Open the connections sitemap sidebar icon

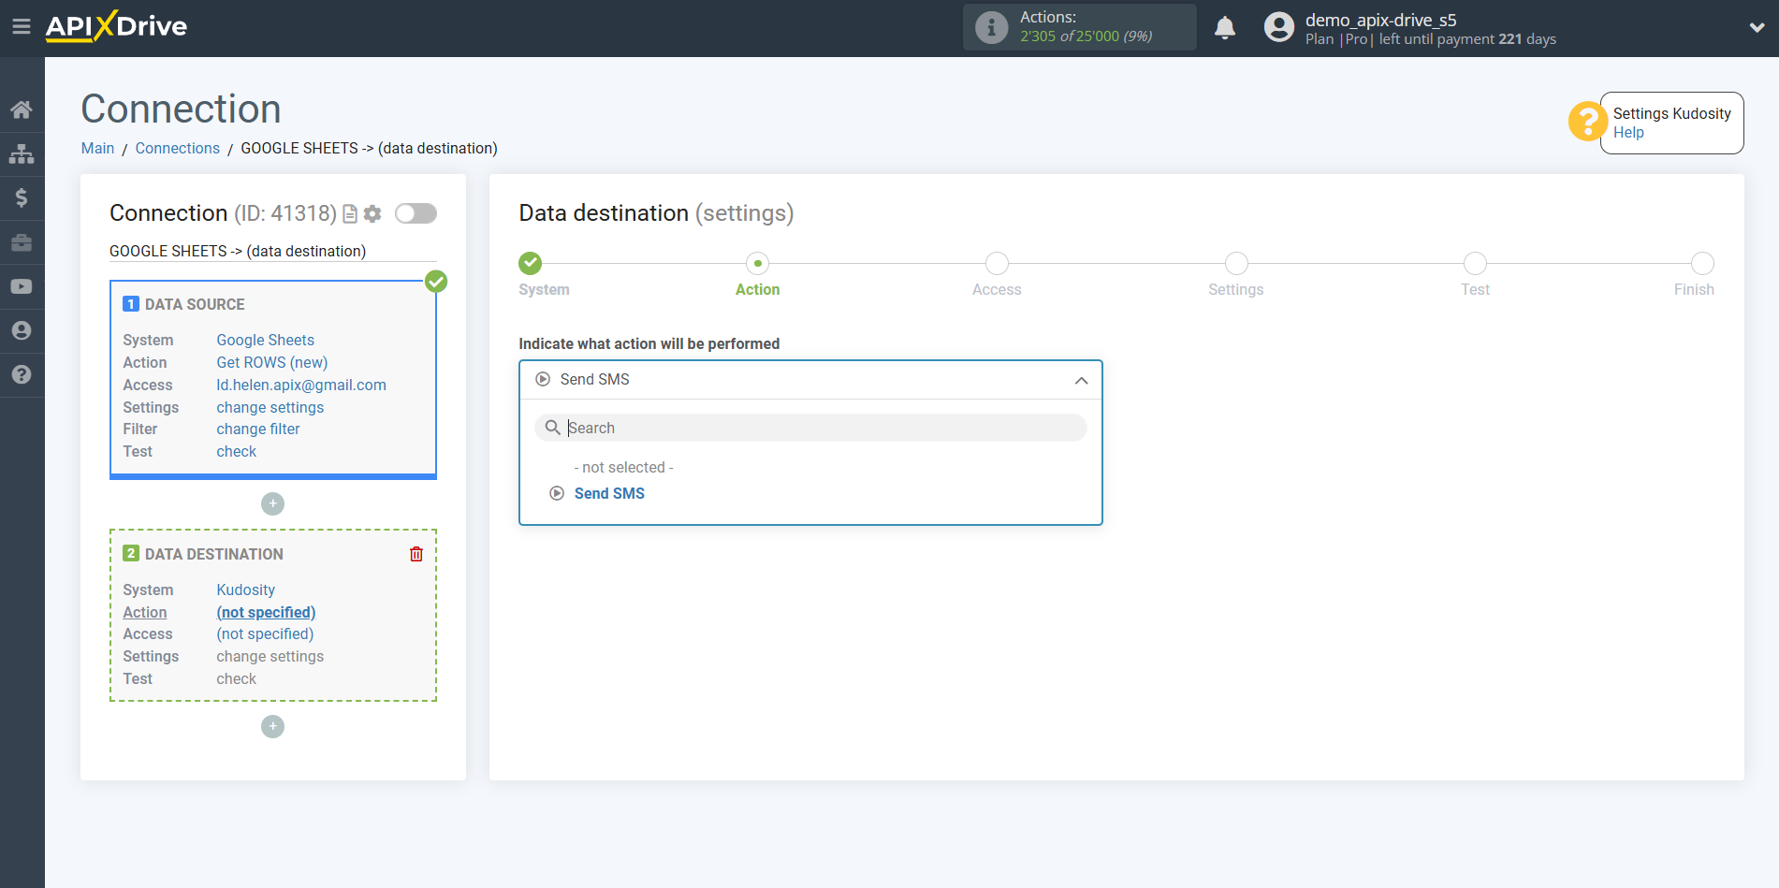click(22, 153)
